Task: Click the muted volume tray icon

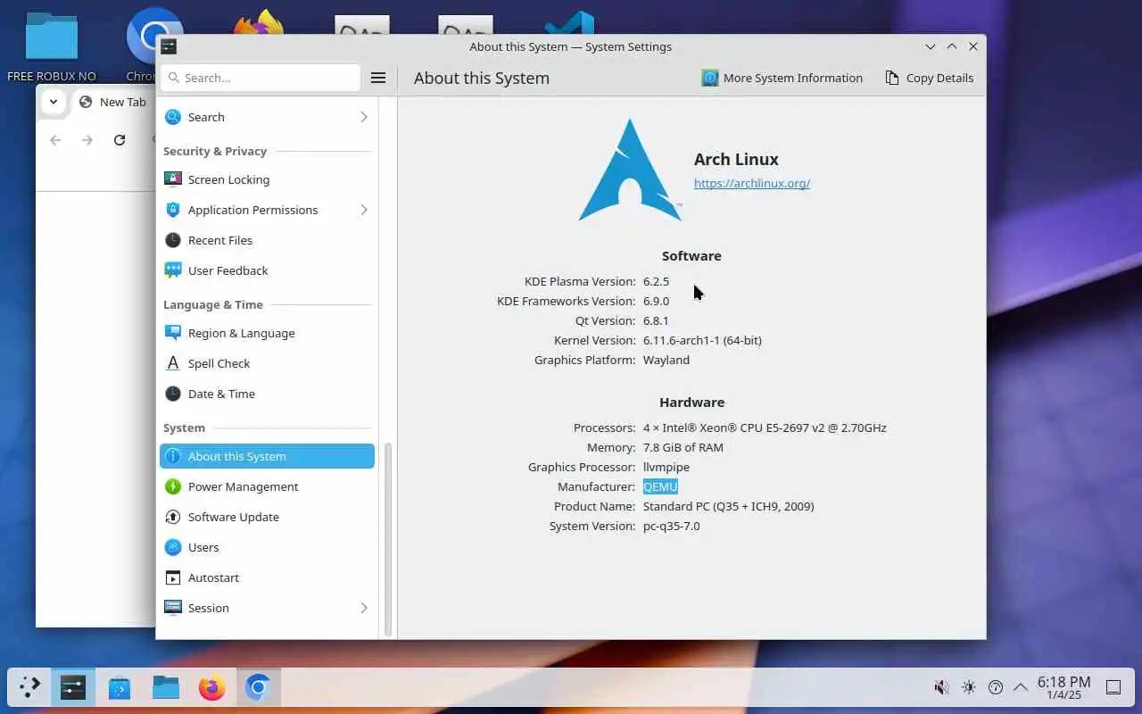Action: coord(941,687)
